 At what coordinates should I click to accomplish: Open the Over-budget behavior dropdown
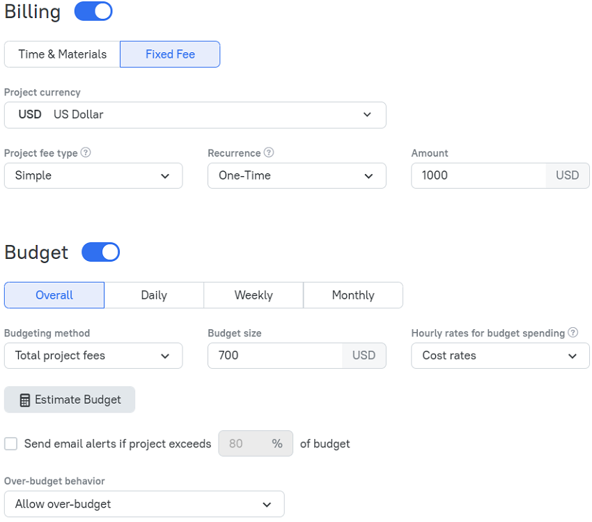tap(144, 504)
